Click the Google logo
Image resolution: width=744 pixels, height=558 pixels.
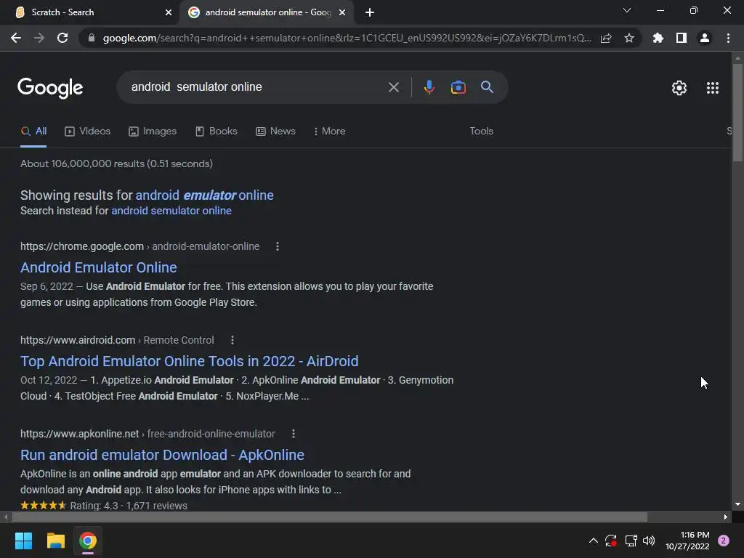50,88
